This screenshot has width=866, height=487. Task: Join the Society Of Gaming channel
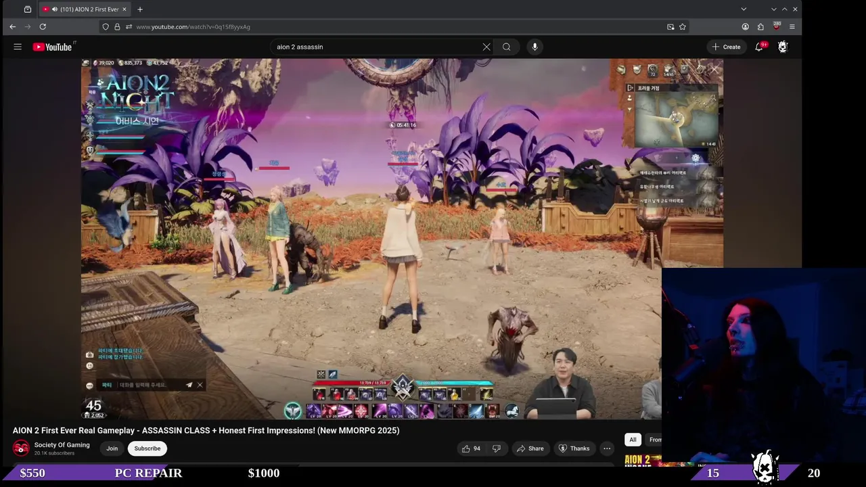112,448
